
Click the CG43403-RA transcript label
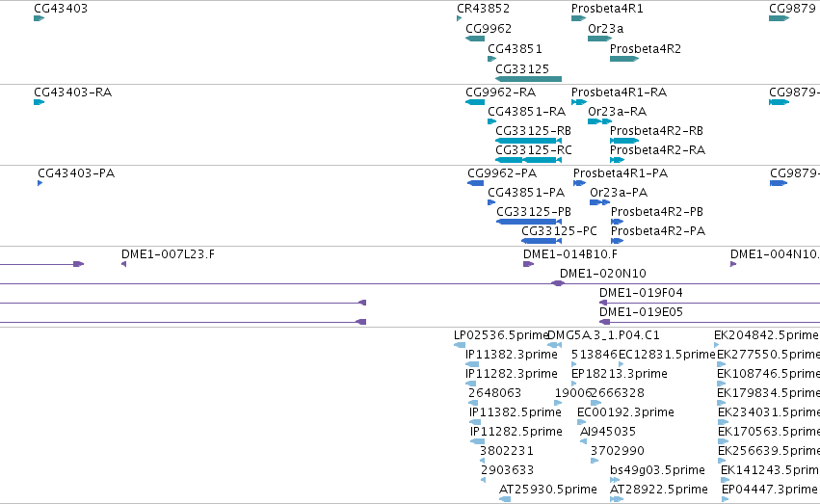72,93
